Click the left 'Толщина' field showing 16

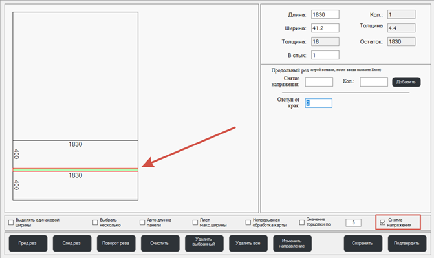[x=325, y=41]
